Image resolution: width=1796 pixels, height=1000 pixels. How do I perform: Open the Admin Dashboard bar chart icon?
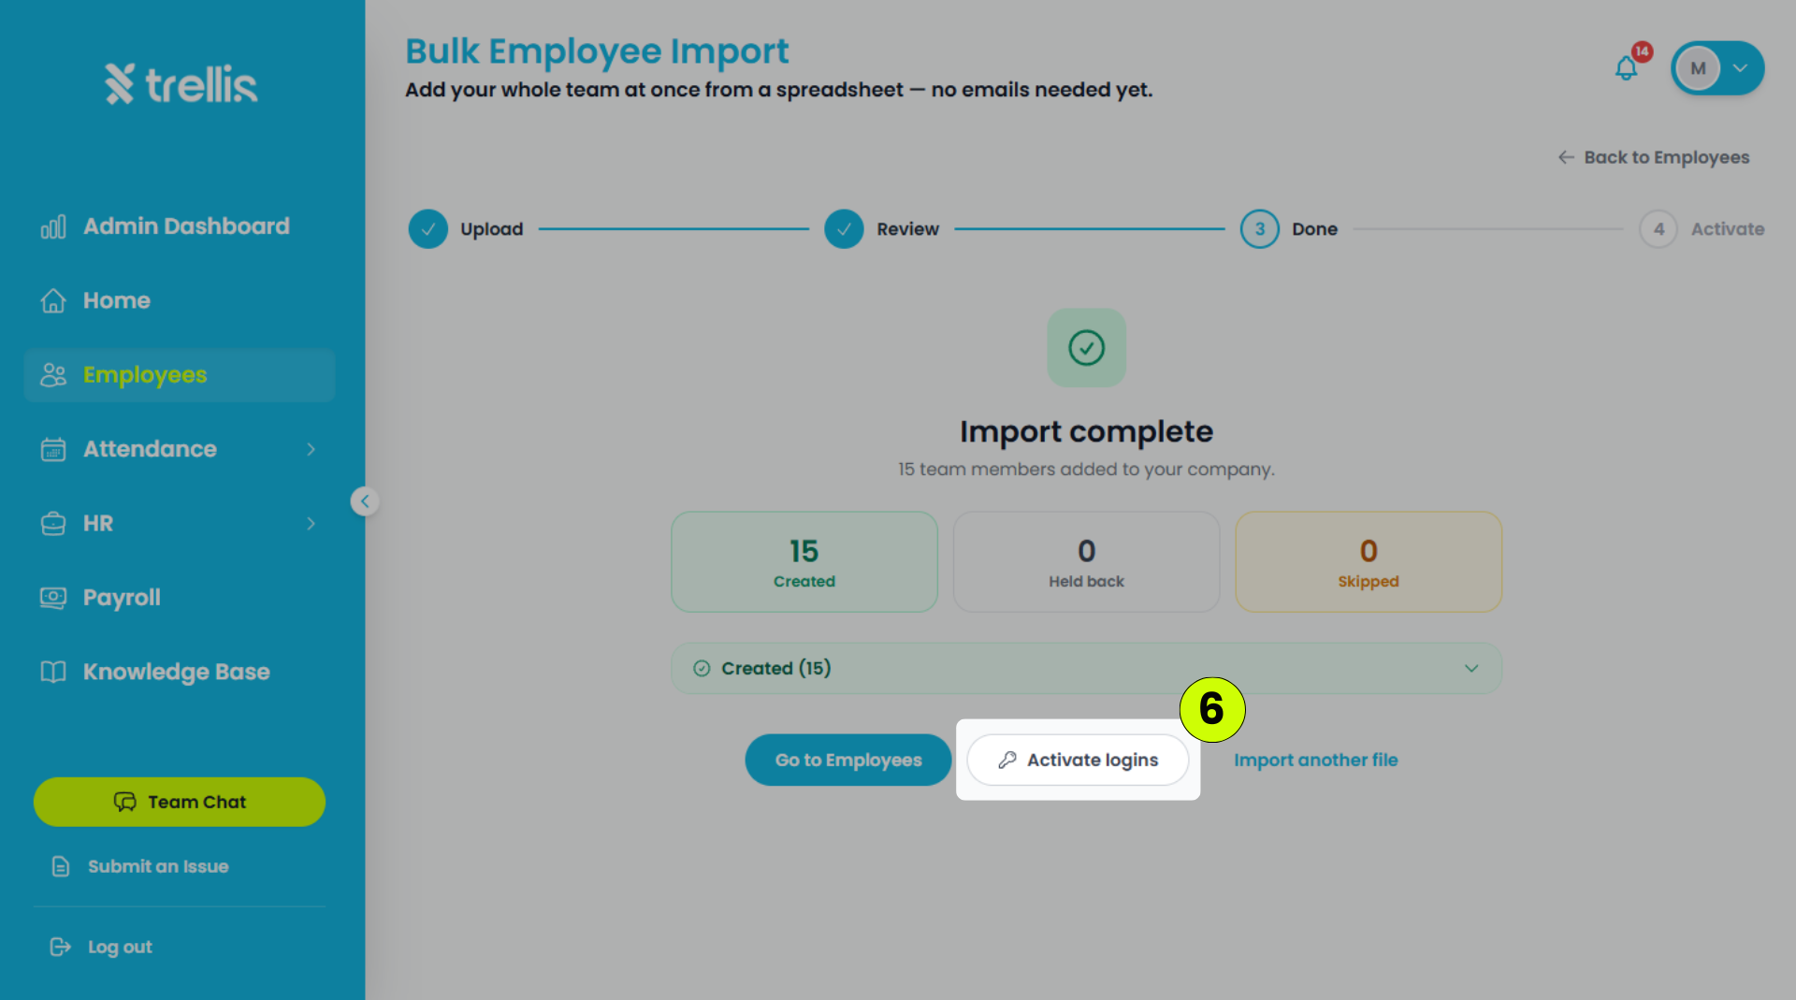point(53,226)
